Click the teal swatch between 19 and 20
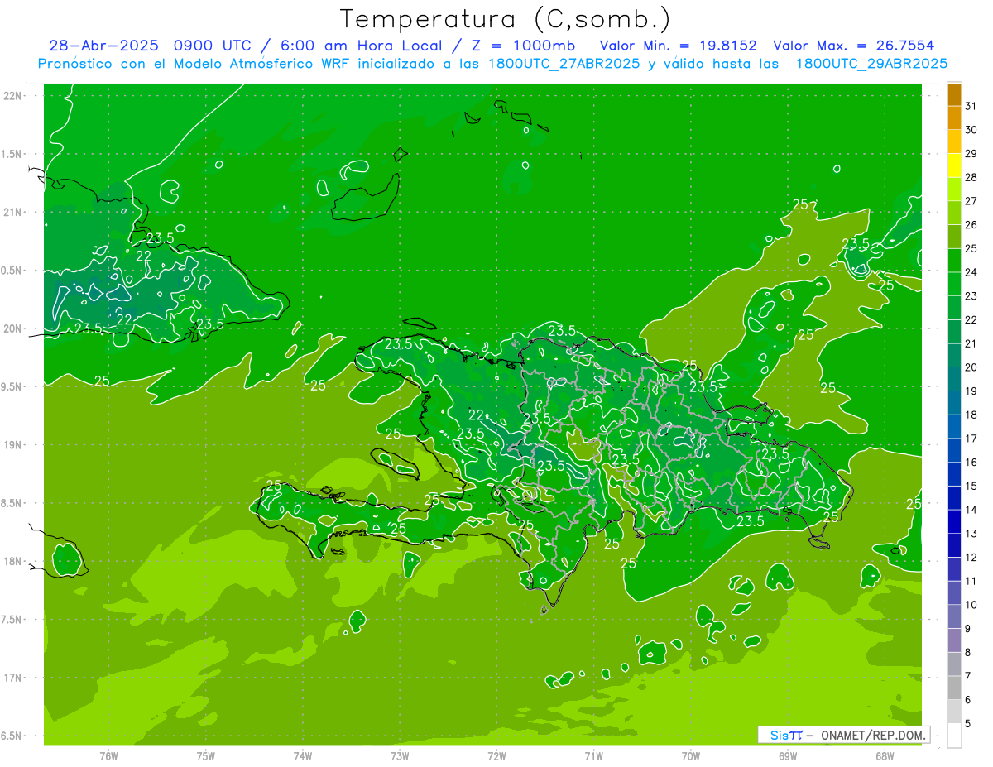993x767 pixels. (954, 379)
